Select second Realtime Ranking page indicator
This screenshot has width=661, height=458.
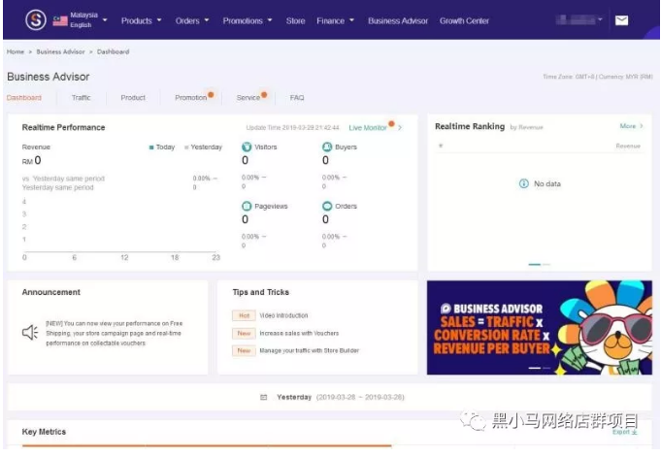click(x=546, y=265)
